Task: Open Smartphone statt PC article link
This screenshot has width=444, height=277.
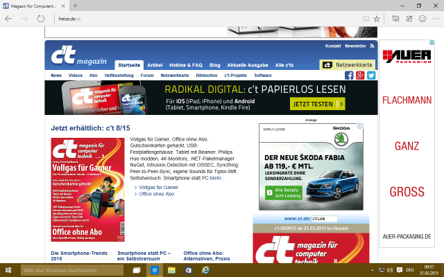Action: click(x=144, y=256)
